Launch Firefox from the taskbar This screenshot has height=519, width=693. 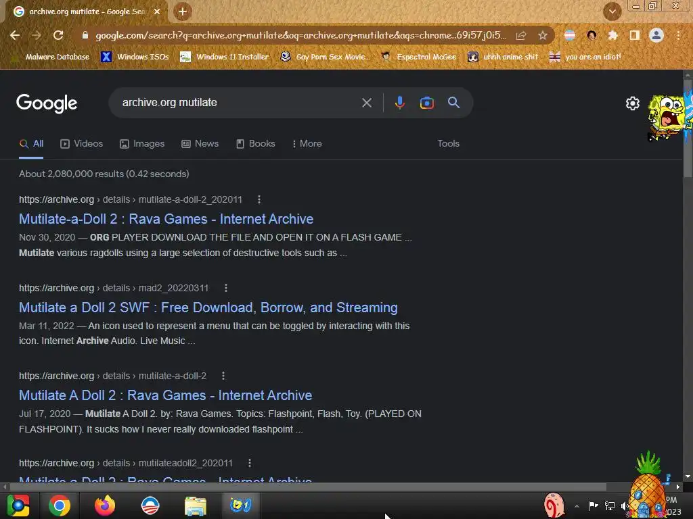tap(105, 505)
